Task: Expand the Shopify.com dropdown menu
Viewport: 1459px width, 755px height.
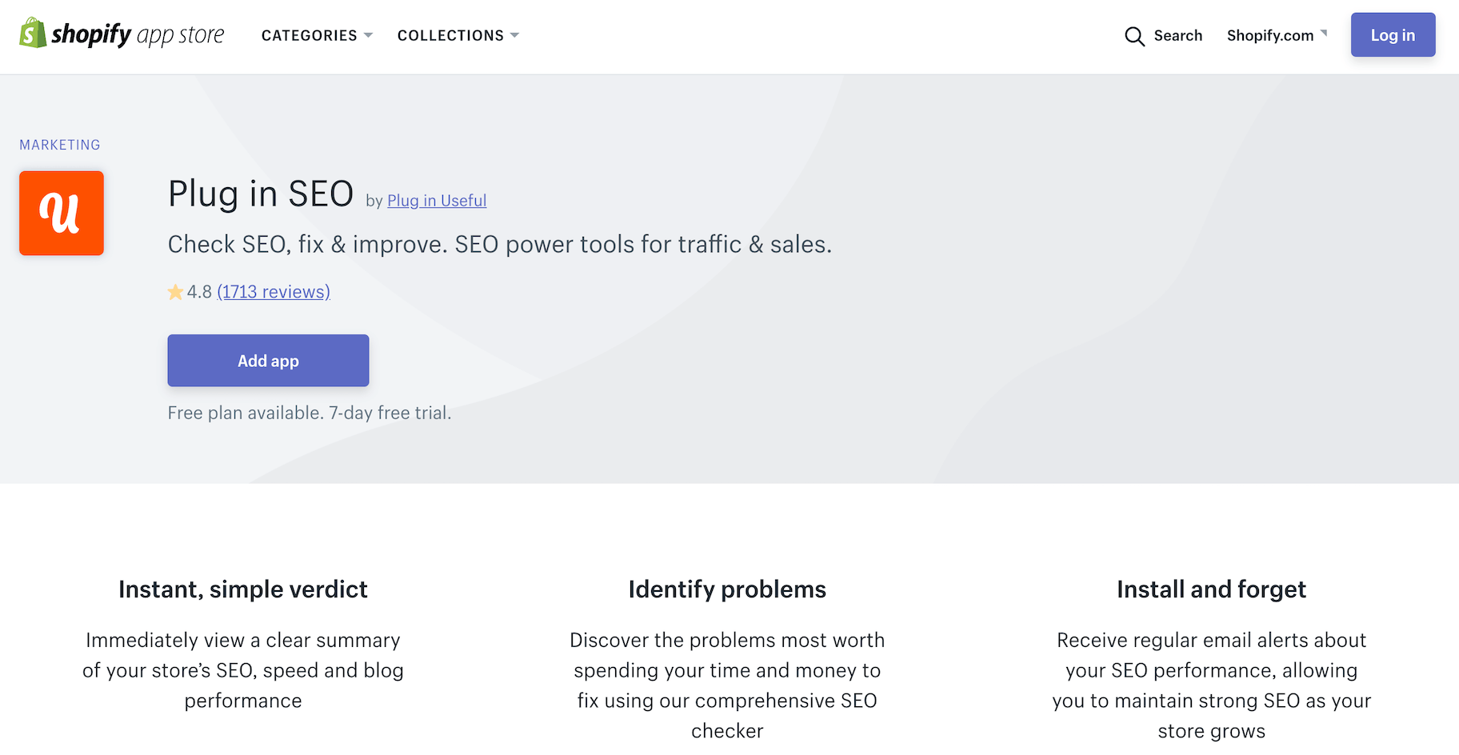Action: tap(1275, 35)
